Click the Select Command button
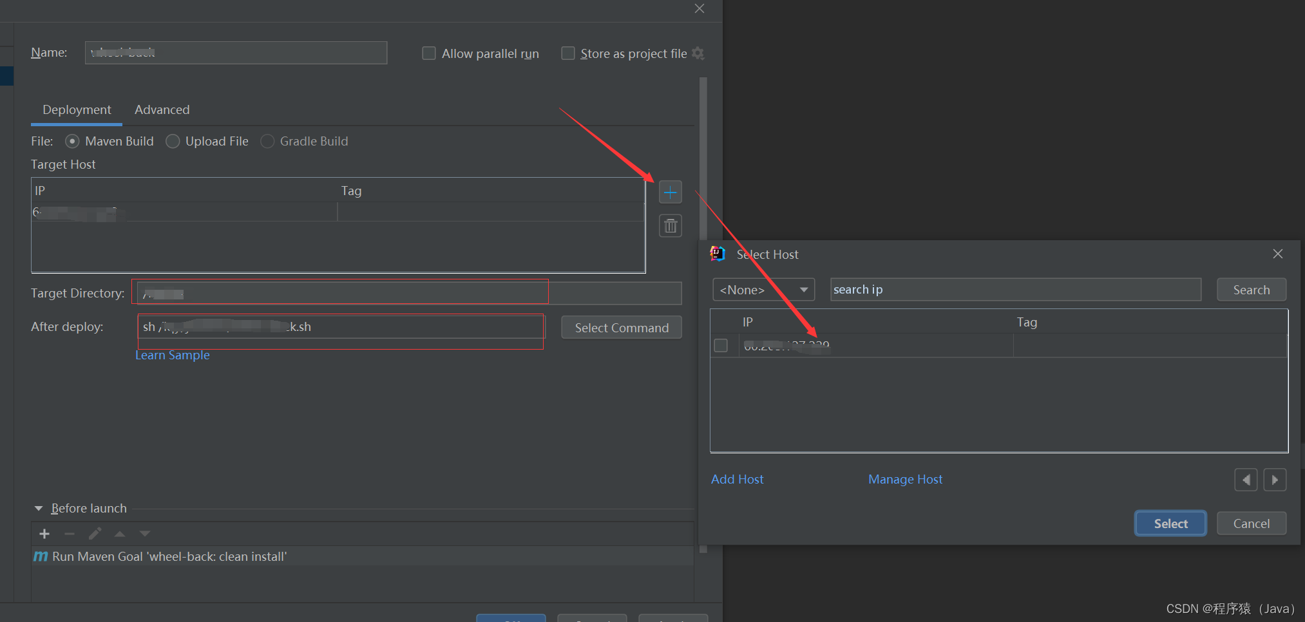This screenshot has width=1305, height=622. [622, 328]
